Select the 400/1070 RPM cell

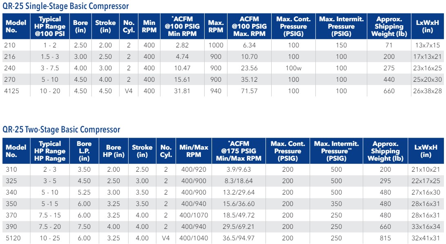[194, 215]
